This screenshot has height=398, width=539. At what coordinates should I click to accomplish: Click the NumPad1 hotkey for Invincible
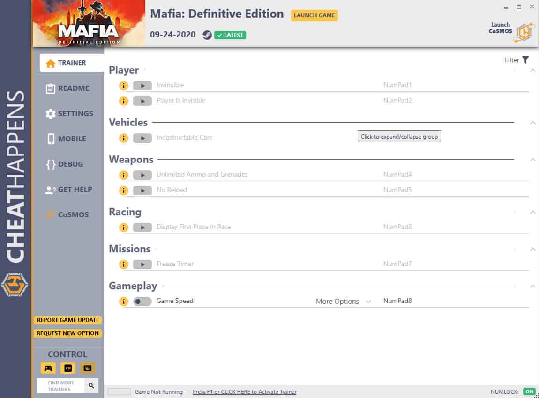[x=397, y=85]
